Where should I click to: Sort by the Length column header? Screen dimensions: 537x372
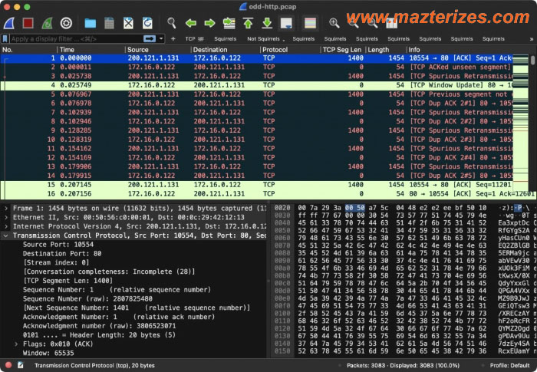click(x=386, y=50)
